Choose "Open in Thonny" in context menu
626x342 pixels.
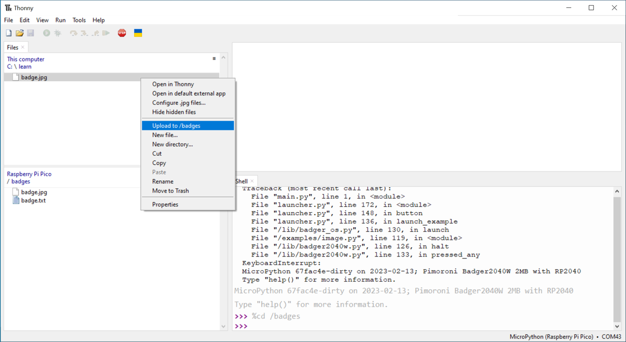pyautogui.click(x=174, y=84)
